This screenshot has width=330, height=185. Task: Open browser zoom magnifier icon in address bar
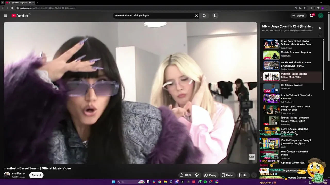296,8
